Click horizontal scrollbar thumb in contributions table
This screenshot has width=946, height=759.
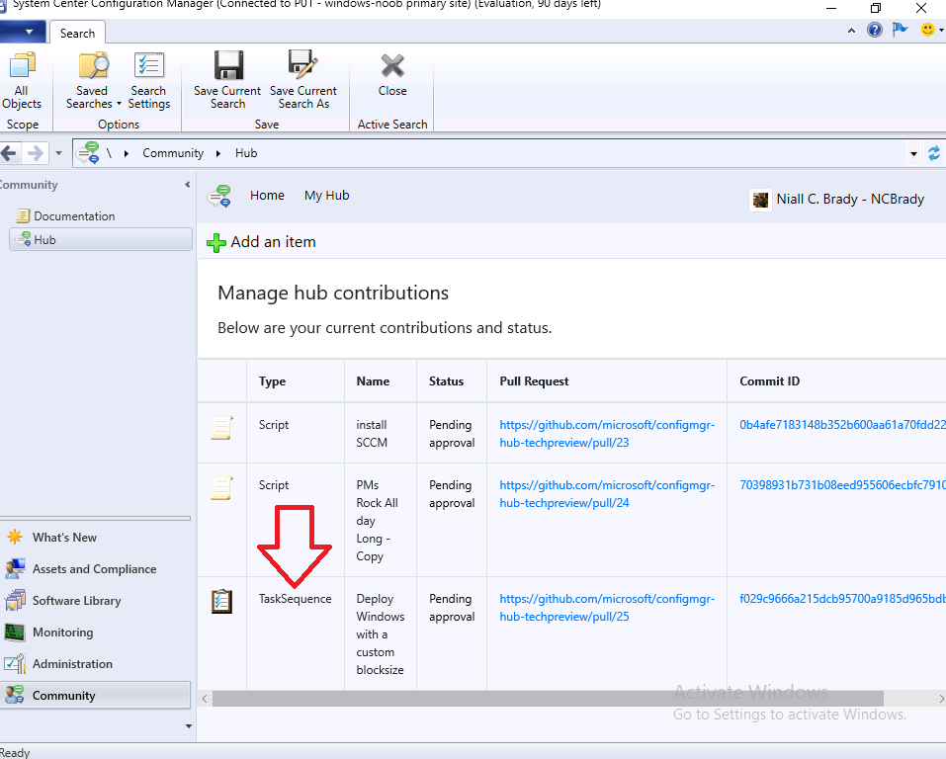pyautogui.click(x=548, y=699)
